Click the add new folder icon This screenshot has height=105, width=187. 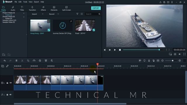[x=4, y=55]
